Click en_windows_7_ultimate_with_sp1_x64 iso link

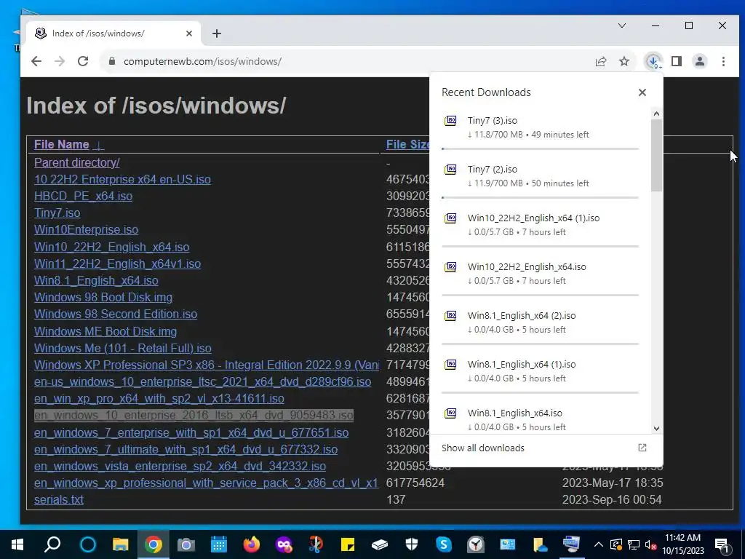(186, 449)
